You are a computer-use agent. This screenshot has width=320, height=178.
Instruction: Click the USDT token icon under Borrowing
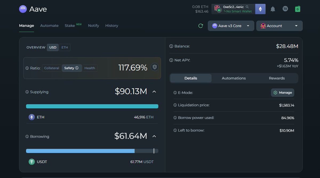coord(31,161)
